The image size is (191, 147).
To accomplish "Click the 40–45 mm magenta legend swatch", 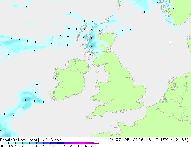I will click(82, 143).
